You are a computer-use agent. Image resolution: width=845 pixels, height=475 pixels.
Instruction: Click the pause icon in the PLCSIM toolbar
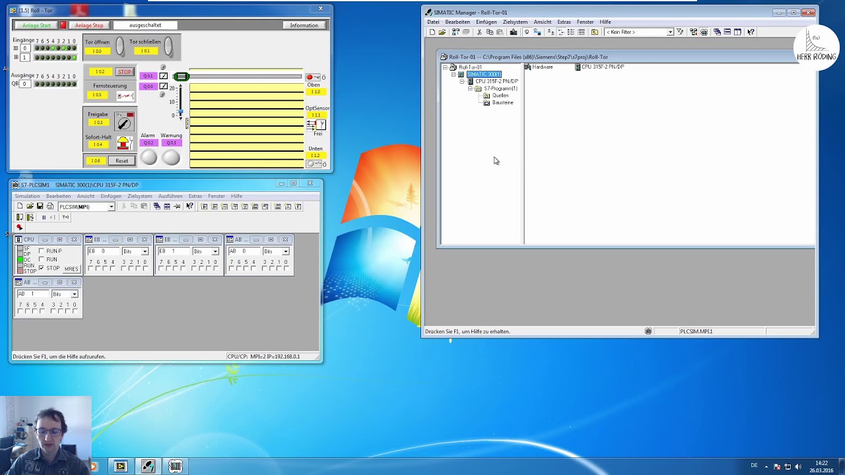pos(44,217)
